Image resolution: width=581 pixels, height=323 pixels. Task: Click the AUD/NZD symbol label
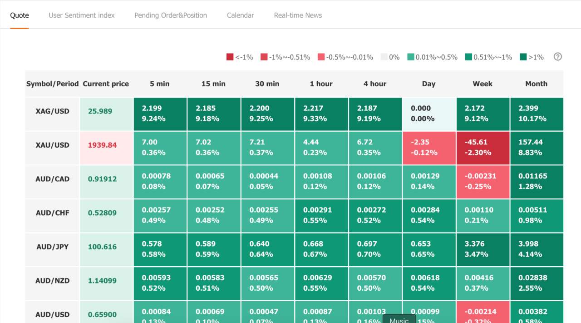pyautogui.click(x=52, y=281)
